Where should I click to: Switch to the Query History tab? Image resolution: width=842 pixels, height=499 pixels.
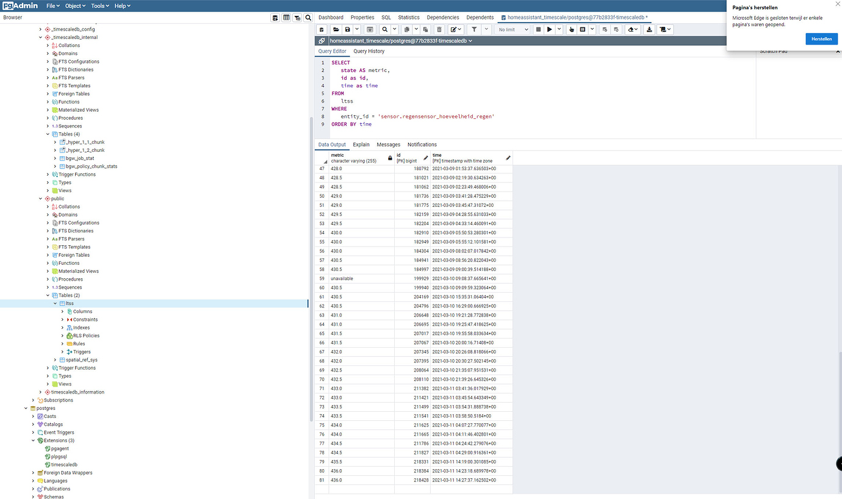[x=369, y=51]
